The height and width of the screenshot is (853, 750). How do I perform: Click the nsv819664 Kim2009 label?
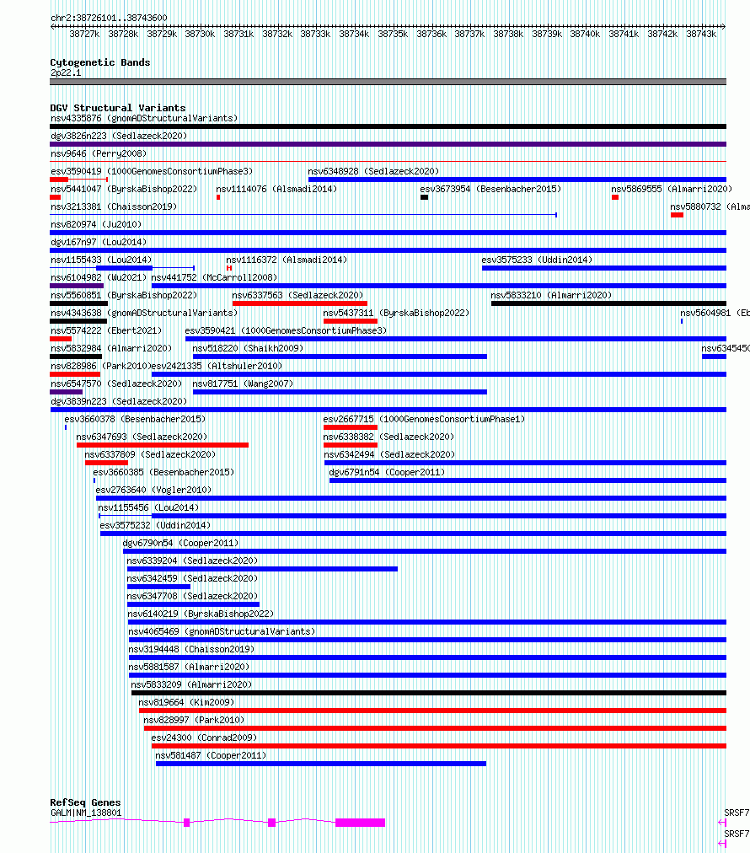pos(186,702)
